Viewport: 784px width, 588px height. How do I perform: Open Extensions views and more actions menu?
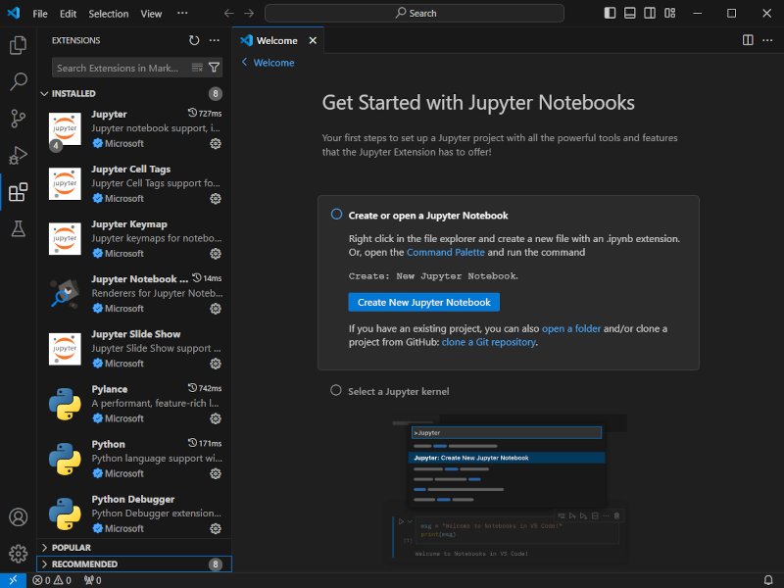coord(215,40)
